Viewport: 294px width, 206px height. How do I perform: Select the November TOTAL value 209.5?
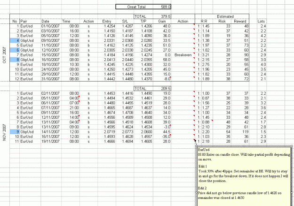[162, 89]
